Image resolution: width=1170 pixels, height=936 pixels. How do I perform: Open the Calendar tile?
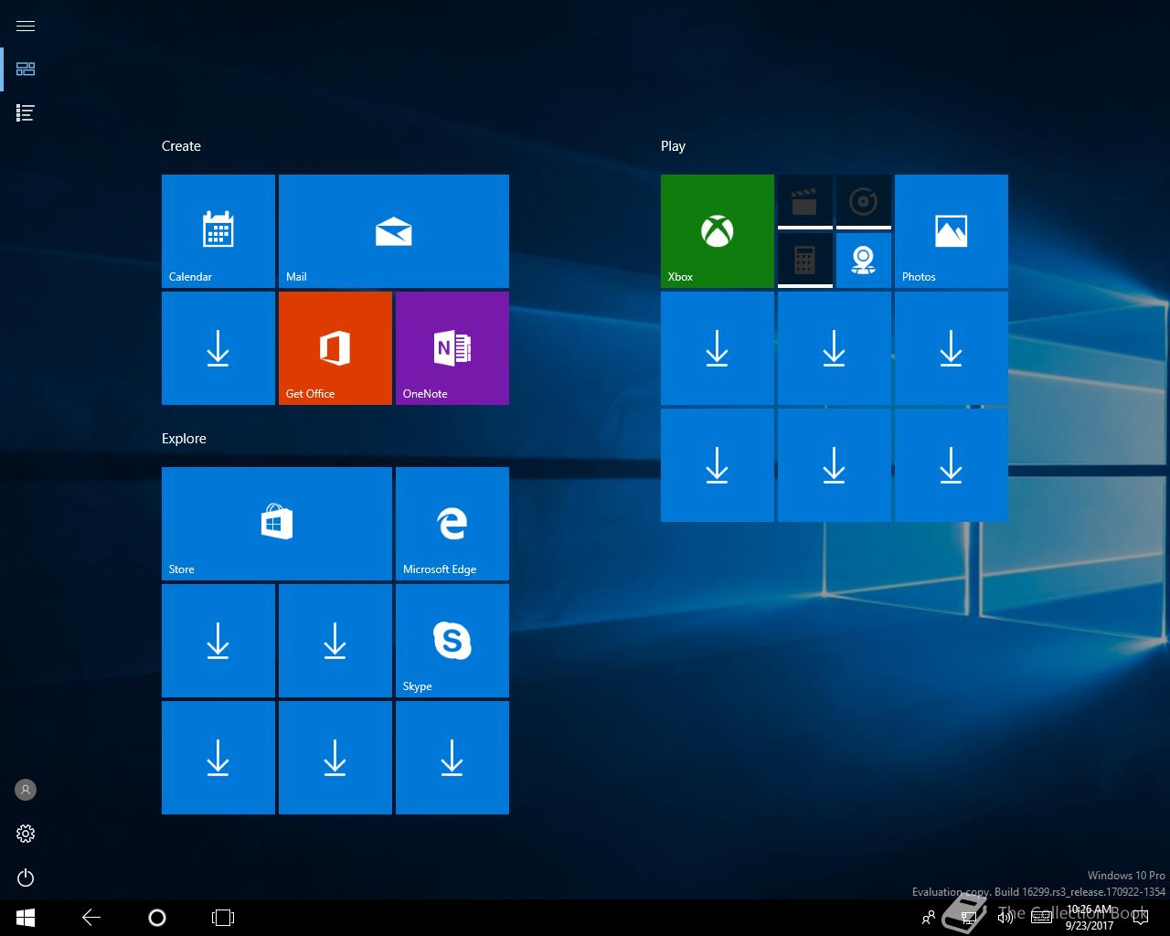coord(218,231)
